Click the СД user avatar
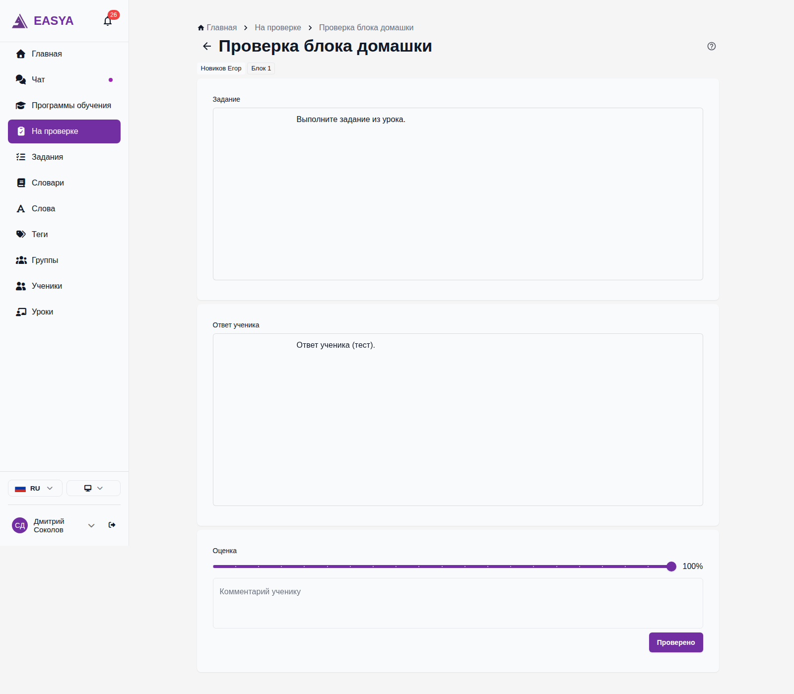The height and width of the screenshot is (694, 794). click(x=20, y=525)
